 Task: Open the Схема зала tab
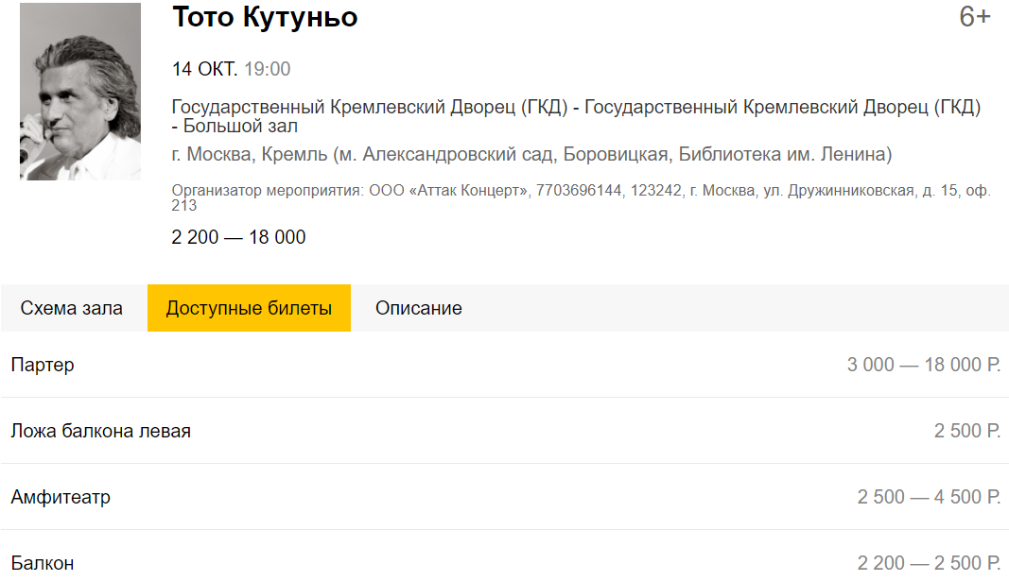coord(72,308)
